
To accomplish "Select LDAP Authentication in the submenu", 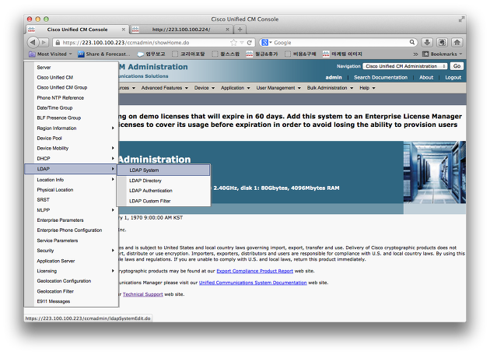I will (x=163, y=191).
